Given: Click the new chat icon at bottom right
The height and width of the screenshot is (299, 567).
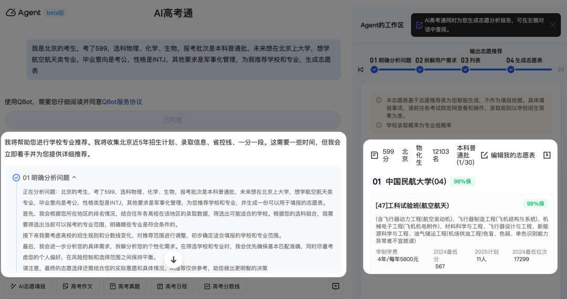Looking at the screenshot, I should [335, 286].
